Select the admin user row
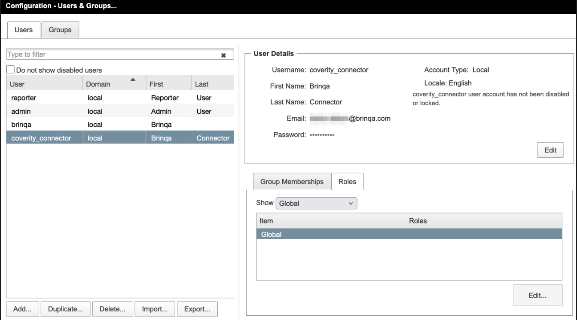 click(x=120, y=111)
